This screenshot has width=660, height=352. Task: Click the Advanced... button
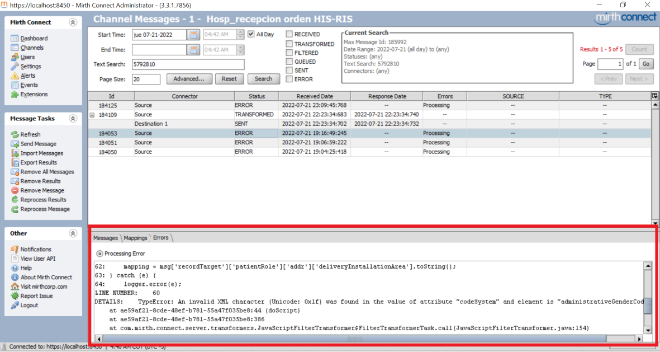pos(189,79)
